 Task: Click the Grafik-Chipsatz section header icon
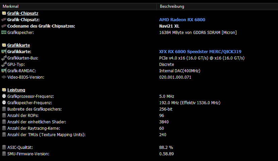pos(4,13)
